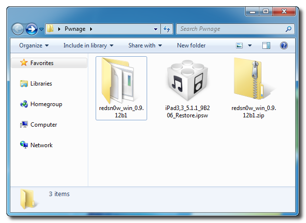This screenshot has width=306, height=223.
Task: Open Include in library menu
Action: (88, 45)
